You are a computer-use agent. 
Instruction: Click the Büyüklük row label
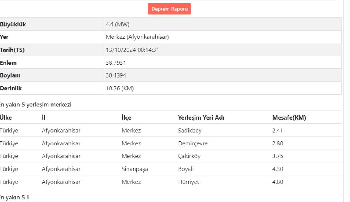[x=13, y=24]
